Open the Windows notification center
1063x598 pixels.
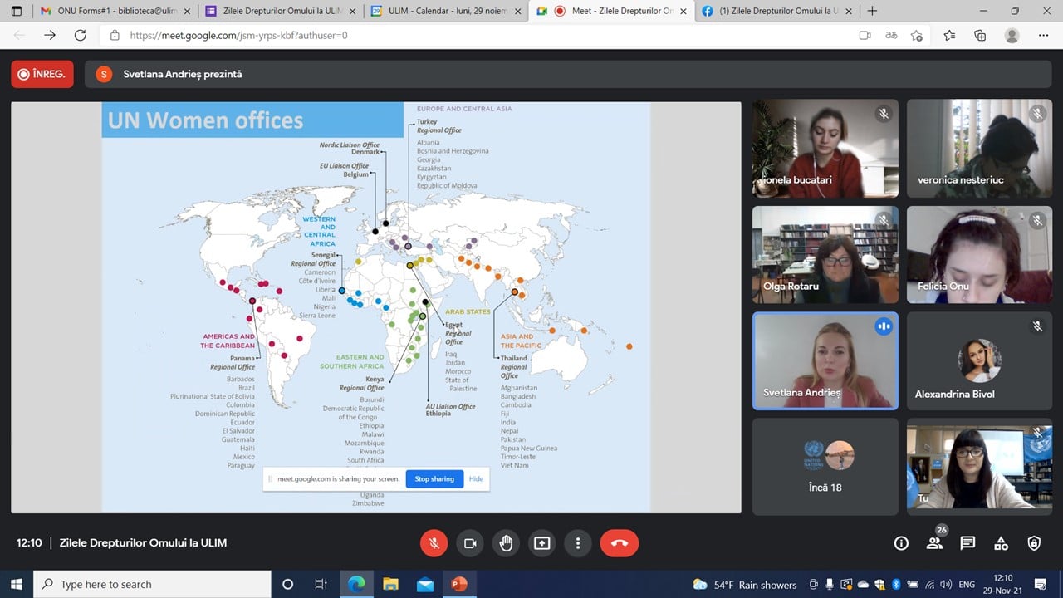coord(1040,584)
